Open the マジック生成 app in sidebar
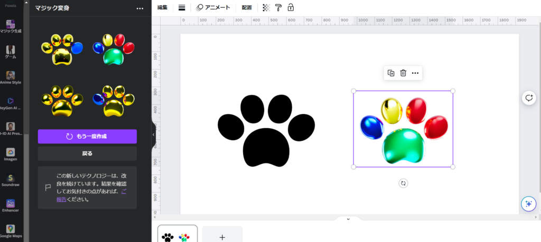The height and width of the screenshot is (242, 541). pyautogui.click(x=11, y=25)
